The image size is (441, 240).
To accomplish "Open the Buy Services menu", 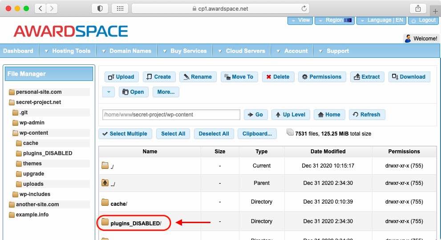I will [x=185, y=51].
